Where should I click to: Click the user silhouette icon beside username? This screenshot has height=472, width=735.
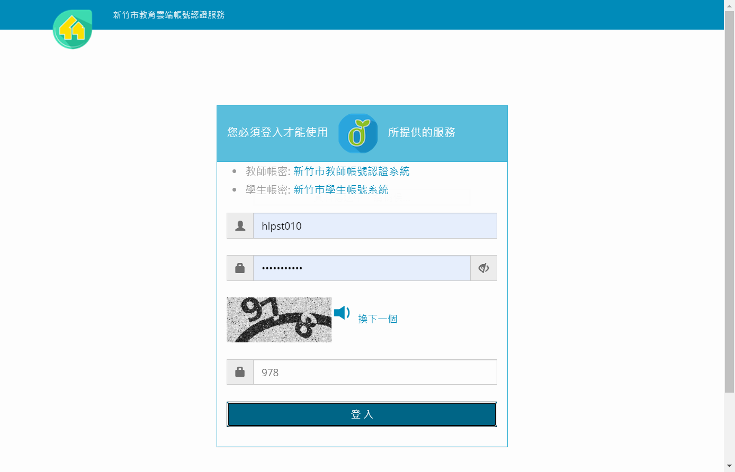point(240,226)
